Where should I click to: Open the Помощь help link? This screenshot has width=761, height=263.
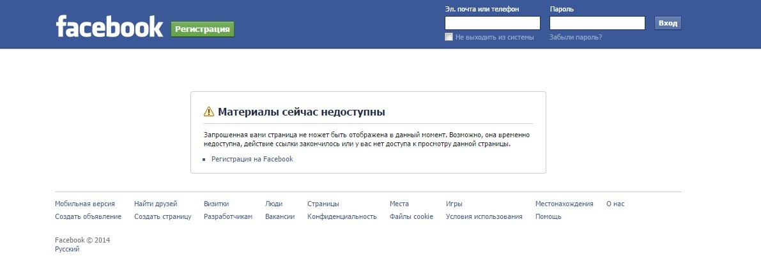pos(548,216)
